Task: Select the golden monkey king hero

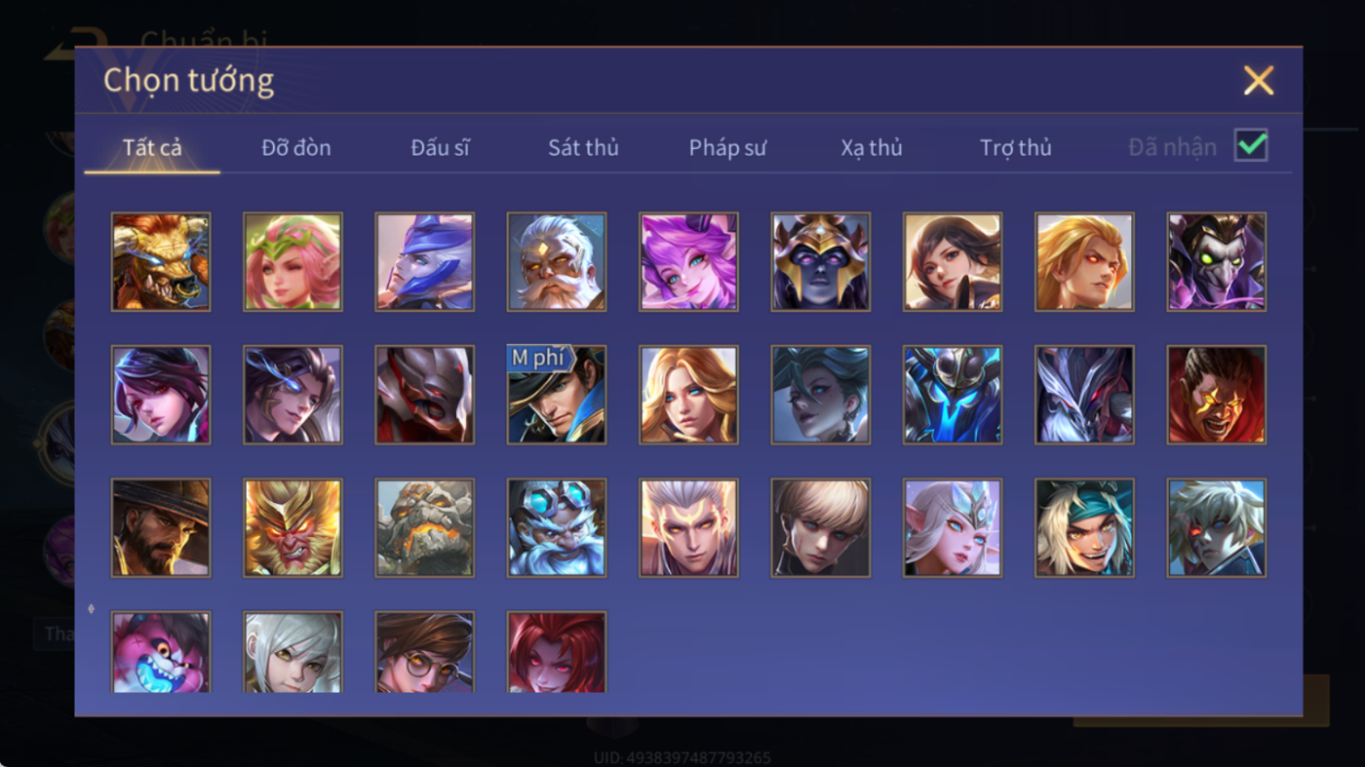Action: point(292,527)
